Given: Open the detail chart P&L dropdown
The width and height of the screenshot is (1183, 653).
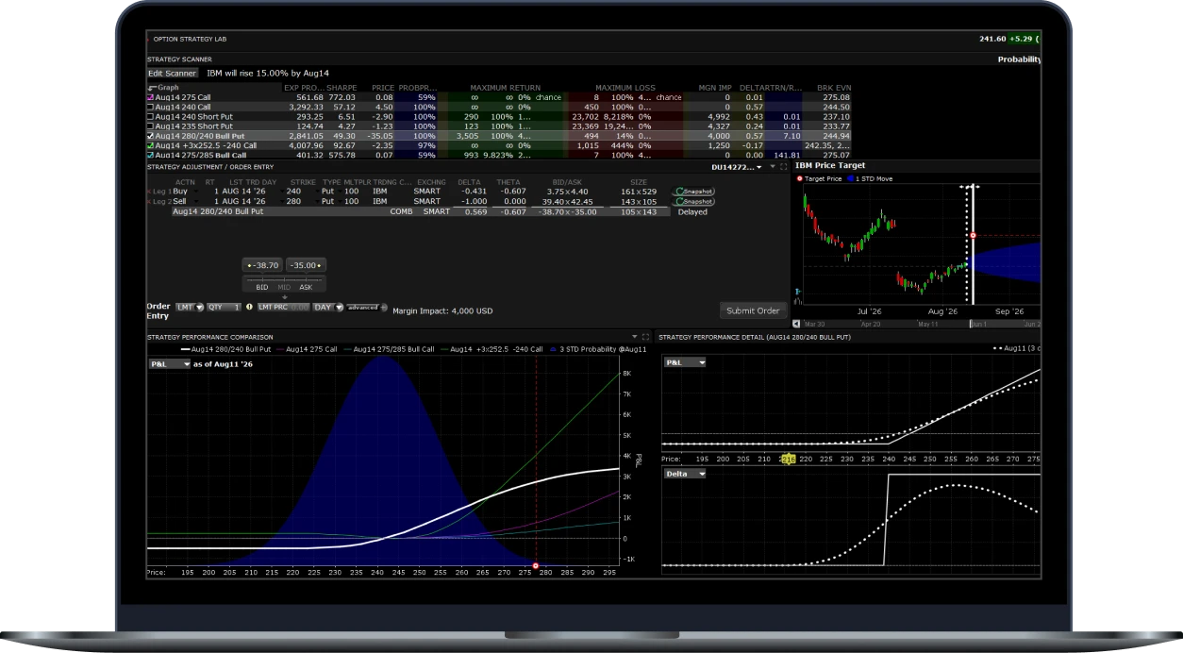Looking at the screenshot, I should tap(685, 362).
